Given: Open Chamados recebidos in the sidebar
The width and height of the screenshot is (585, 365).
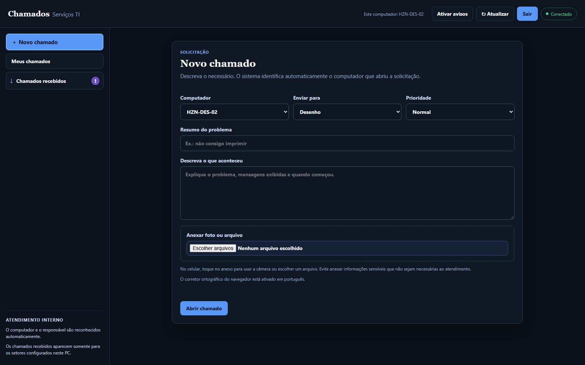Looking at the screenshot, I should (x=54, y=81).
